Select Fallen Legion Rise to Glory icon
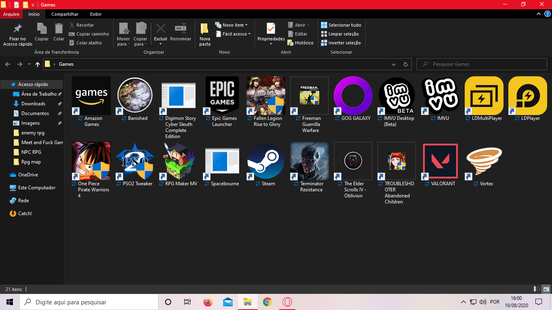 [x=266, y=96]
